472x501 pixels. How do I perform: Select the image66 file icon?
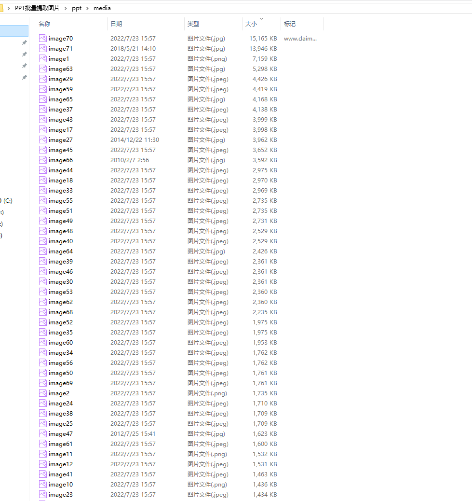click(x=43, y=160)
